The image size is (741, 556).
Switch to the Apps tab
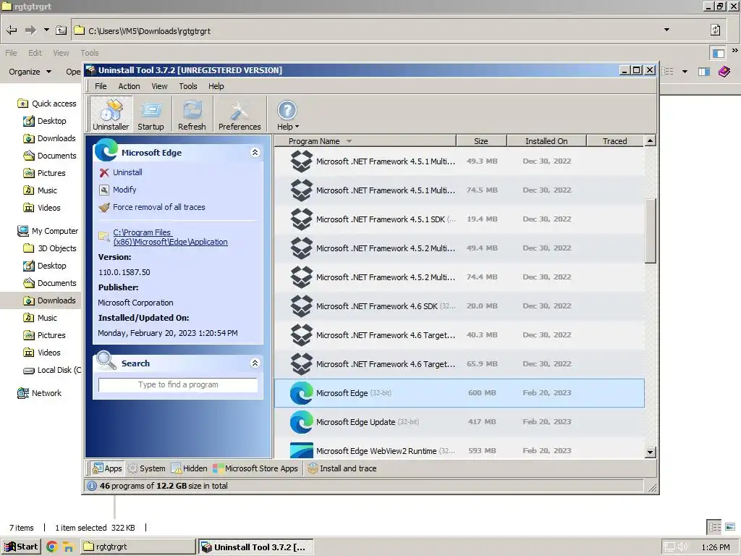[107, 468]
